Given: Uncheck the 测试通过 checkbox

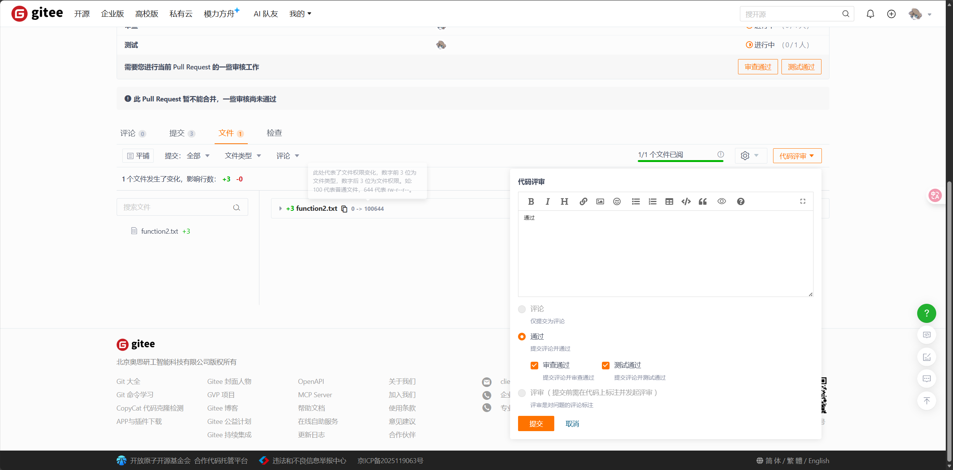Looking at the screenshot, I should (x=605, y=366).
